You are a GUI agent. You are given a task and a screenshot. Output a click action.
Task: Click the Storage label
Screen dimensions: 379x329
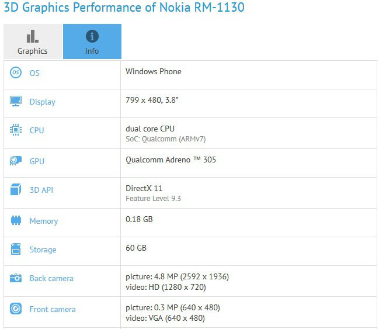coord(43,250)
